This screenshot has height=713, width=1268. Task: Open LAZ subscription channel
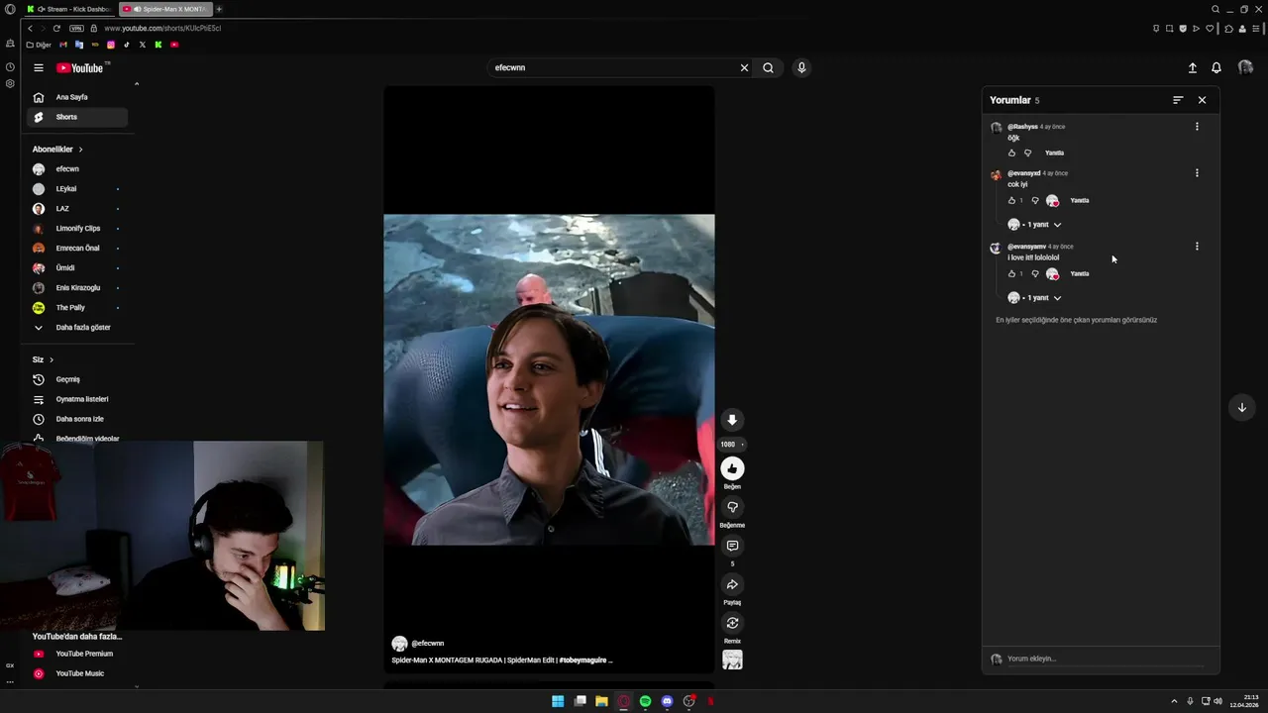click(77, 209)
